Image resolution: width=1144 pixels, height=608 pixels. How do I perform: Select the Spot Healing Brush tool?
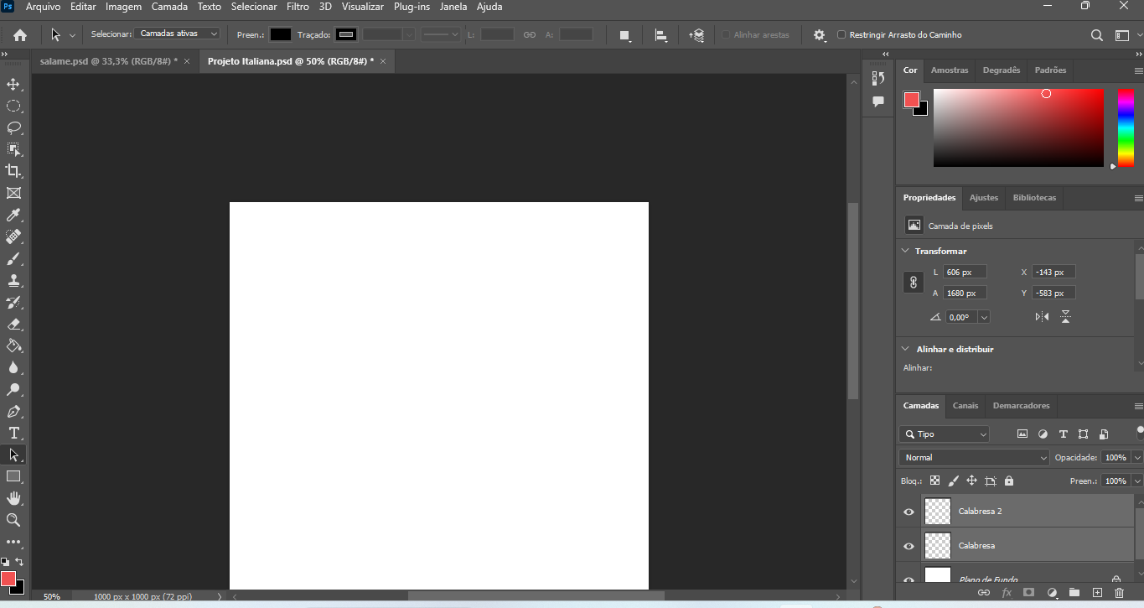(13, 237)
